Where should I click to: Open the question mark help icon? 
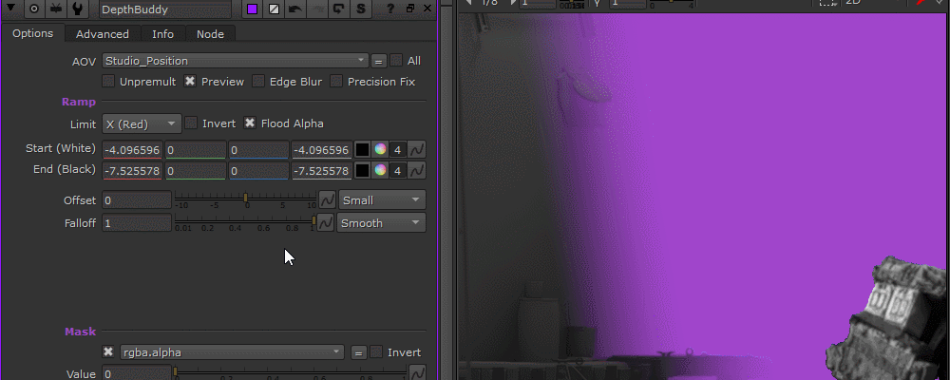point(390,9)
